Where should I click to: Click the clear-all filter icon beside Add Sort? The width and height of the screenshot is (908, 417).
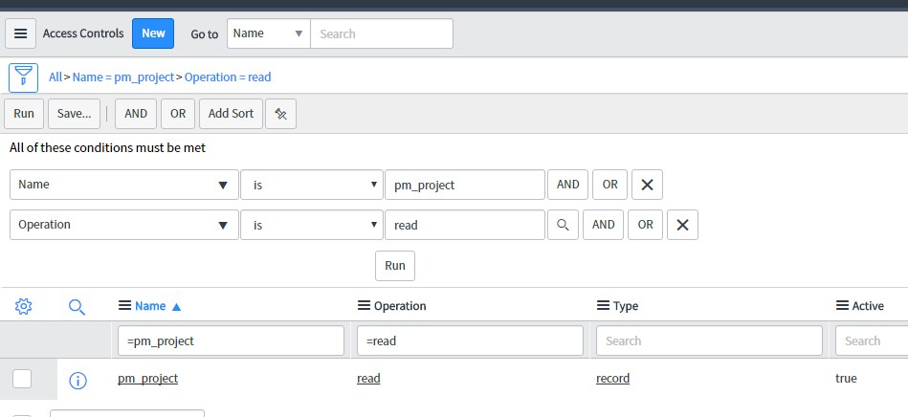pyautogui.click(x=280, y=114)
